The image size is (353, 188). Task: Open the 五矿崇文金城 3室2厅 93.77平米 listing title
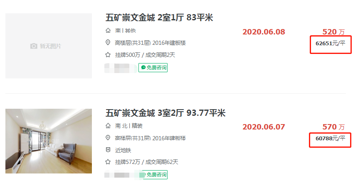(x=165, y=113)
